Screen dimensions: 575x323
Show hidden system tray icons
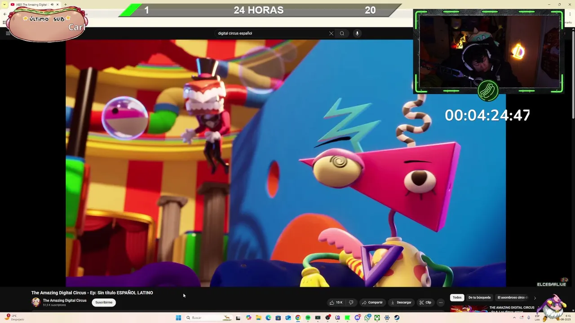click(514, 318)
